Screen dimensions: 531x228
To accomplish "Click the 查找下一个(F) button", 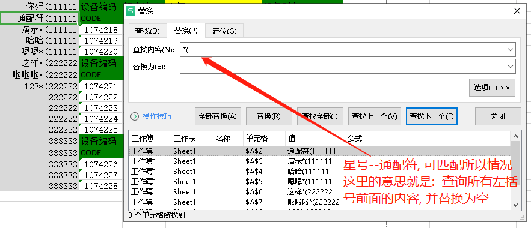I will click(431, 116).
